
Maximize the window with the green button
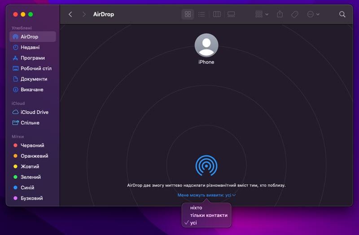(31, 14)
